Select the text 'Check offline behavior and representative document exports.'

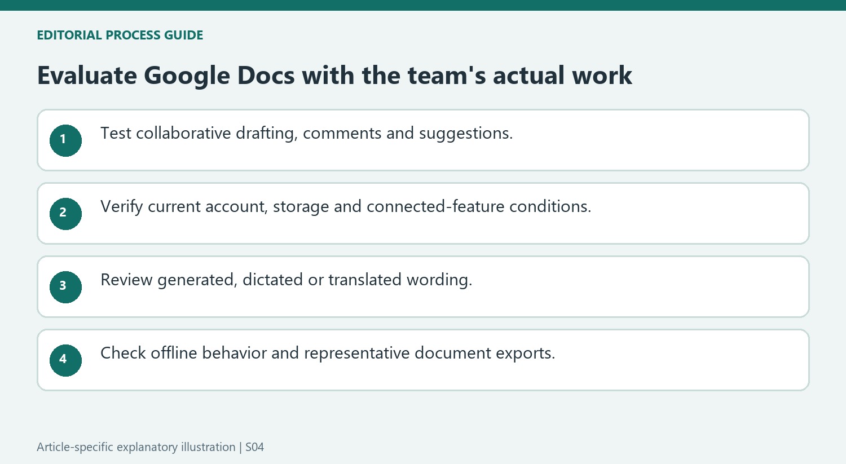click(328, 353)
